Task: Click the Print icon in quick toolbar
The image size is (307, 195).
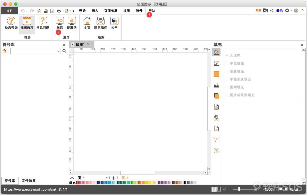Action: click(x=59, y=11)
